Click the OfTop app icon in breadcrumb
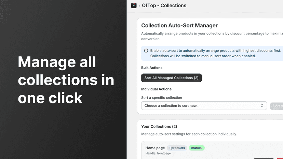The image size is (283, 159). (134, 5)
